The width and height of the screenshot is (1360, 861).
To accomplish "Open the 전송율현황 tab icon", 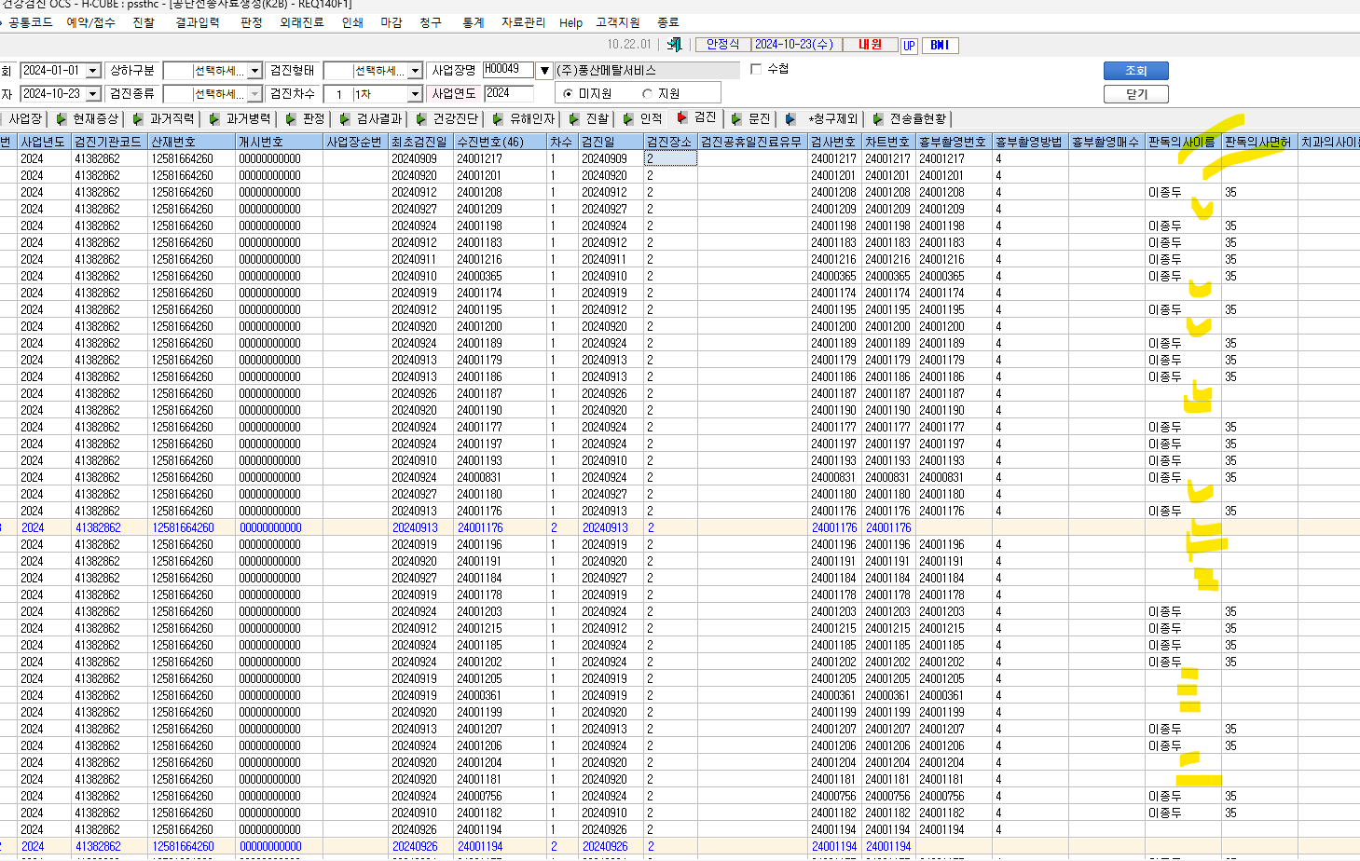I will 878,119.
